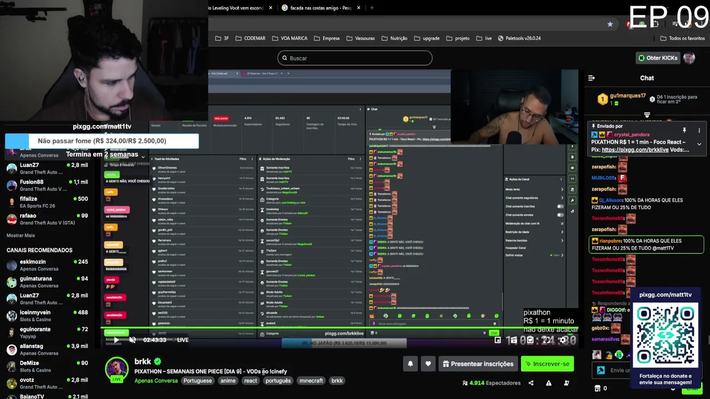Expand the pinned message chevron
The width and height of the screenshot is (710, 399).
pos(699,144)
